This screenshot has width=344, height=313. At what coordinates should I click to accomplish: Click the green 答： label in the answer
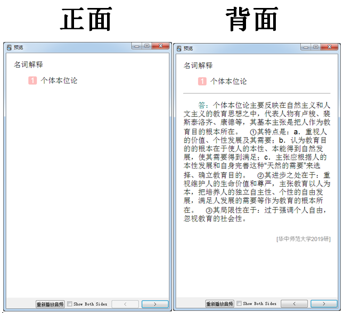tap(203, 105)
